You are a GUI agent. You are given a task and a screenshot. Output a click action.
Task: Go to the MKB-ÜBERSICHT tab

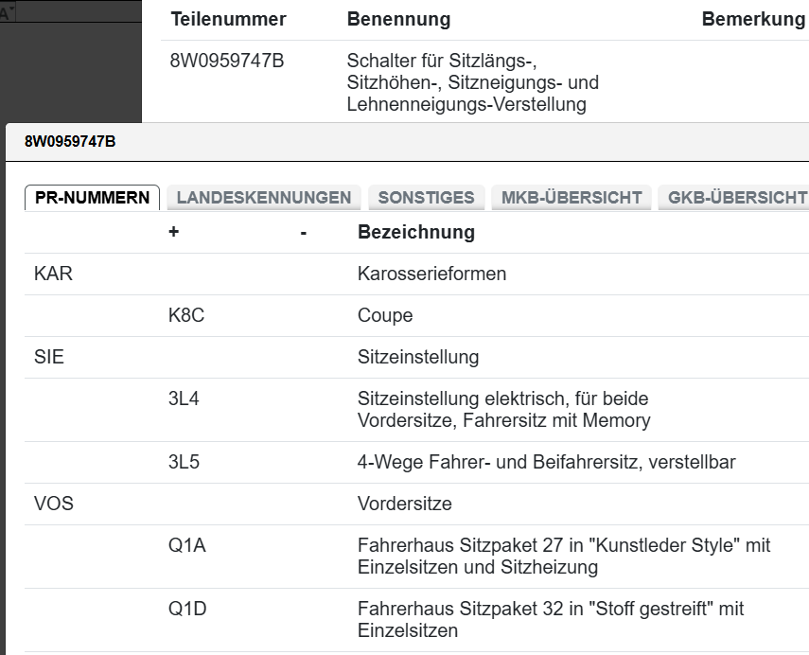[572, 198]
